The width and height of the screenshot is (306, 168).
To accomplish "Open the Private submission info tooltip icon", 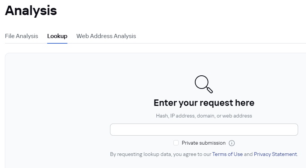I will pos(232,143).
